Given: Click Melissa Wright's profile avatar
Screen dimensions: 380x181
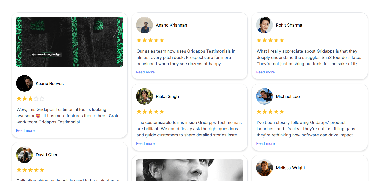Looking at the screenshot, I should pyautogui.click(x=264, y=168).
